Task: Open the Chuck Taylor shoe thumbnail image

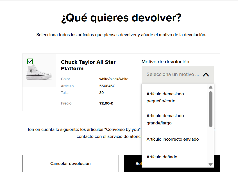Action: (39, 71)
